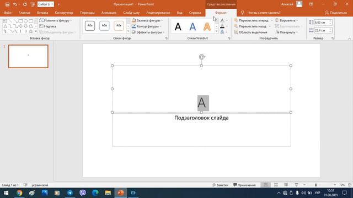Toggle the Заметки notes pane
The width and height of the screenshot is (353, 198).
(x=220, y=185)
